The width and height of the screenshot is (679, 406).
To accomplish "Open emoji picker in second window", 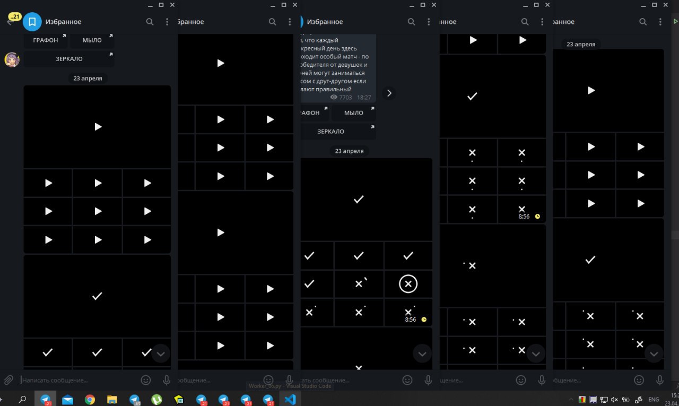I will click(268, 380).
